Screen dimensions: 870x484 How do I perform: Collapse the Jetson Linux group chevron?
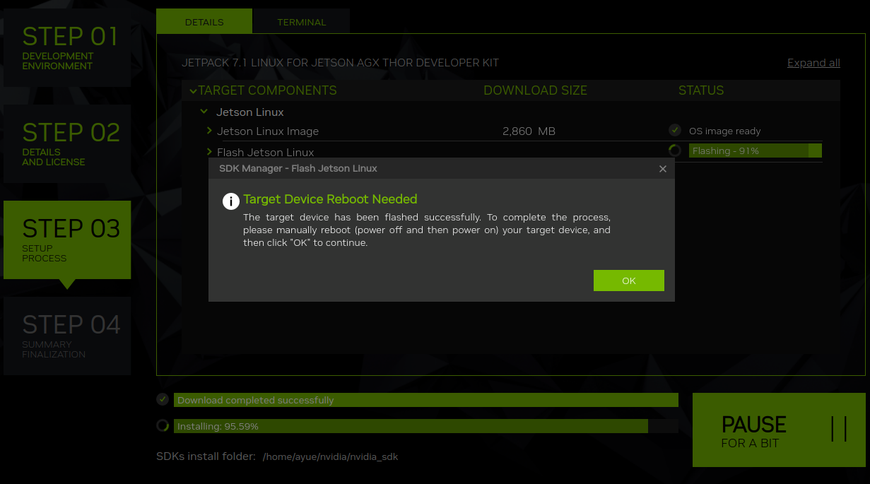[x=204, y=112]
